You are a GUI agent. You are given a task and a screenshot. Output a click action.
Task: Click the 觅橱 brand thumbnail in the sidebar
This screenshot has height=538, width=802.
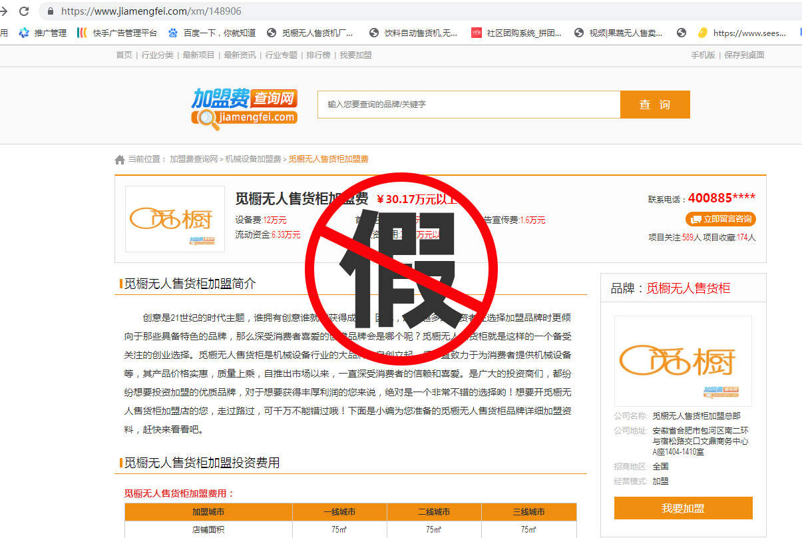[683, 361]
